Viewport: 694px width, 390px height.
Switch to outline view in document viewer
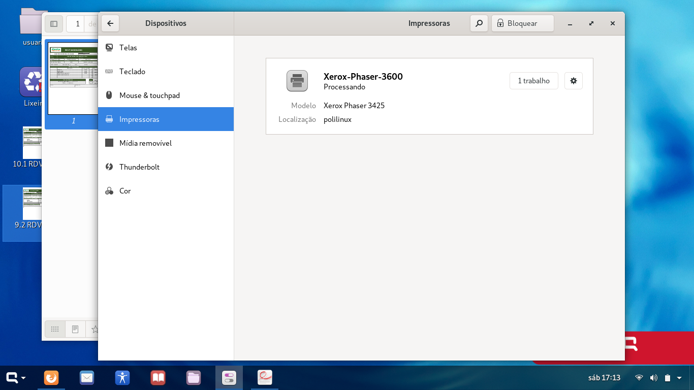point(75,329)
